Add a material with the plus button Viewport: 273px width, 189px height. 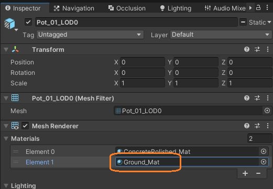[x=245, y=173]
